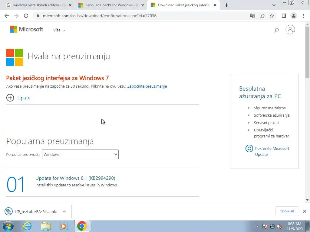Open the Porodice proizvoda Windows dropdown
310x232 pixels.
pos(80,154)
